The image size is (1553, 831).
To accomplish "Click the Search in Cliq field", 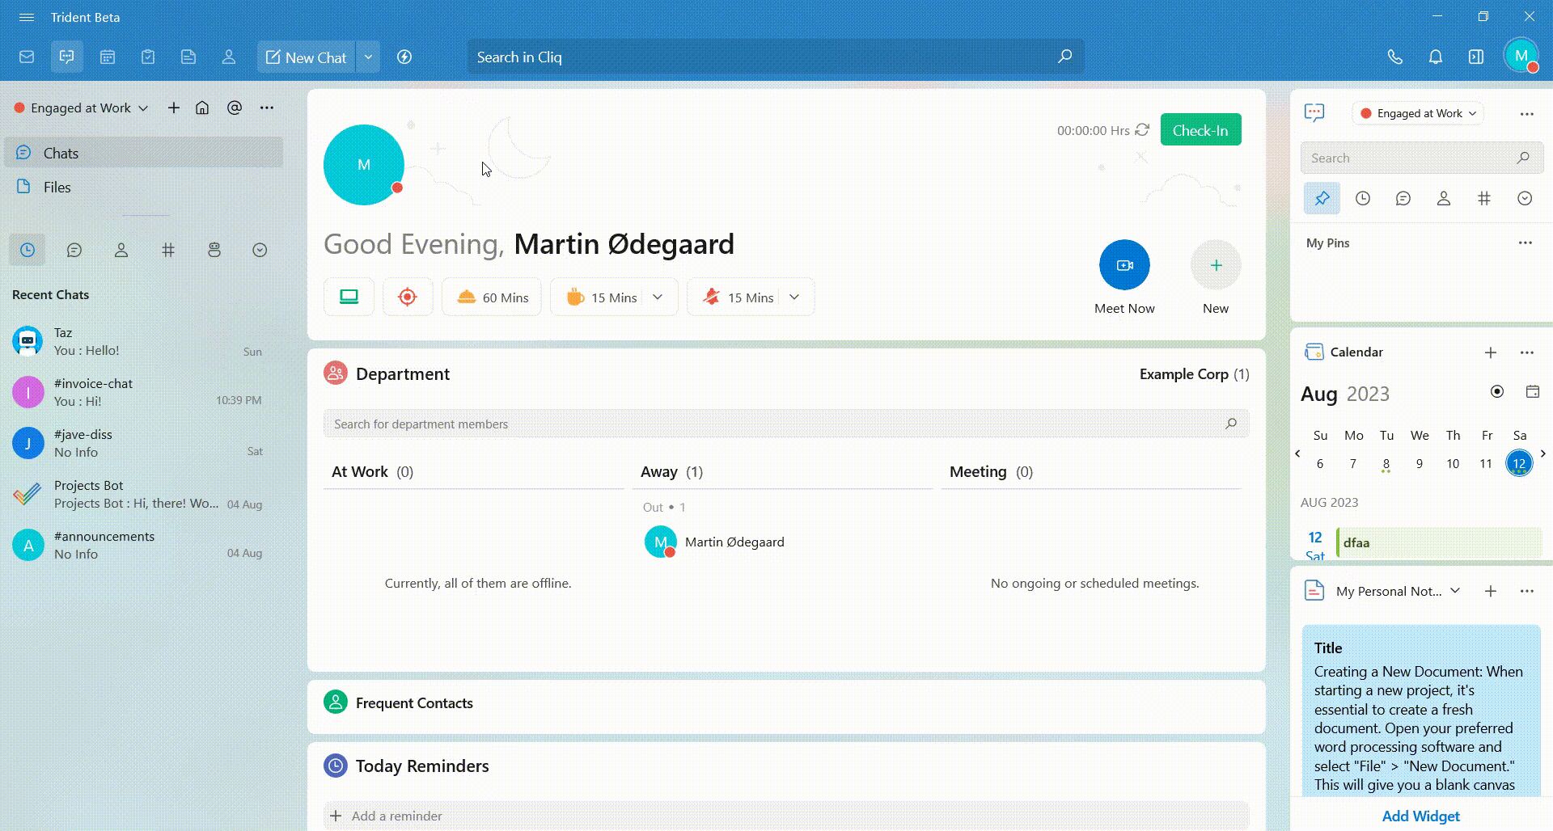I will 760,57.
